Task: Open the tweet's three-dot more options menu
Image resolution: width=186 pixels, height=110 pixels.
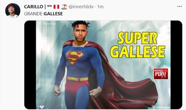Action: [179, 7]
